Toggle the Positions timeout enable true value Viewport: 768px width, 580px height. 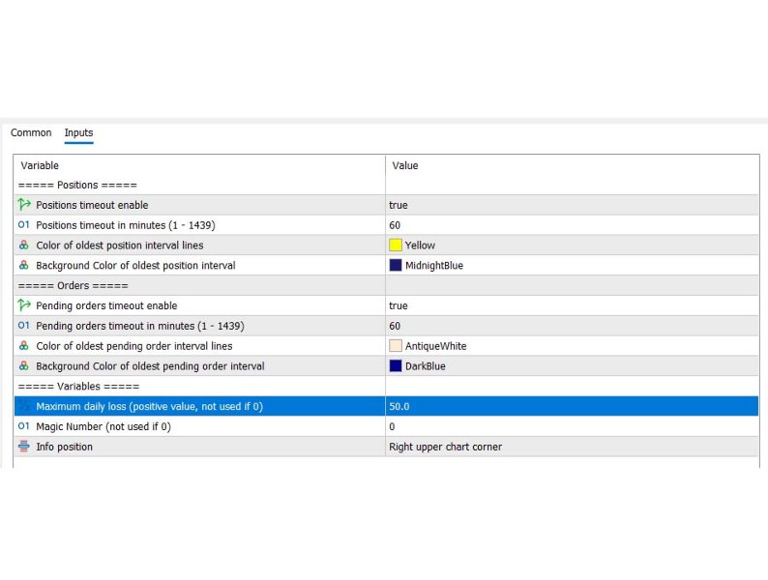[572, 205]
